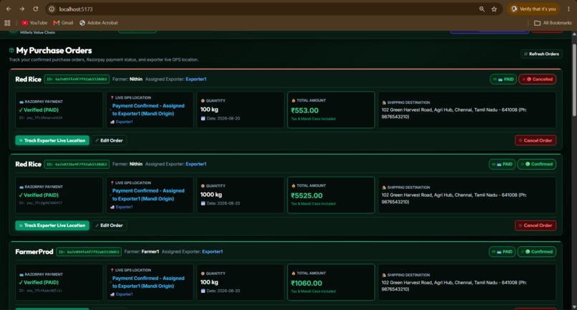
Task: Refresh Orders button
Action: [x=541, y=54]
